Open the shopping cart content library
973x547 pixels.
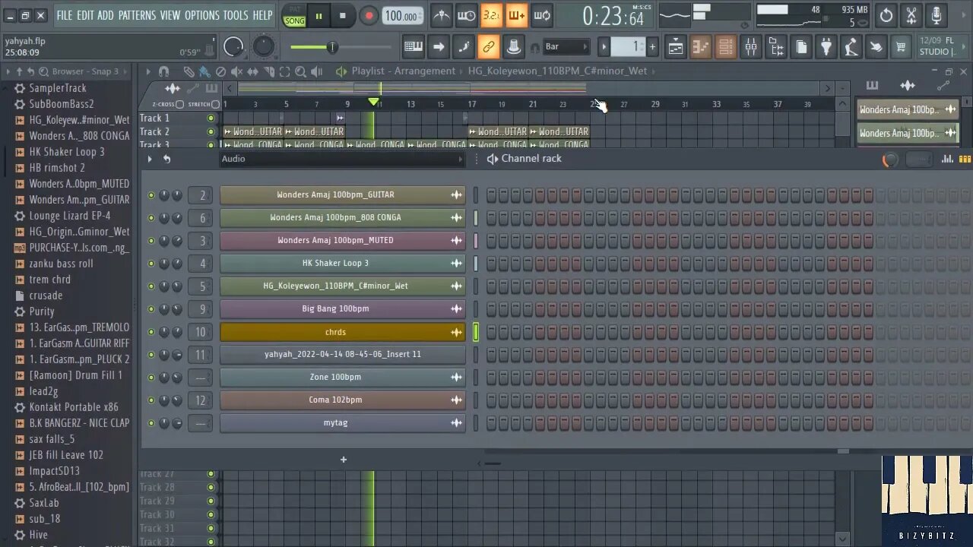pos(901,47)
